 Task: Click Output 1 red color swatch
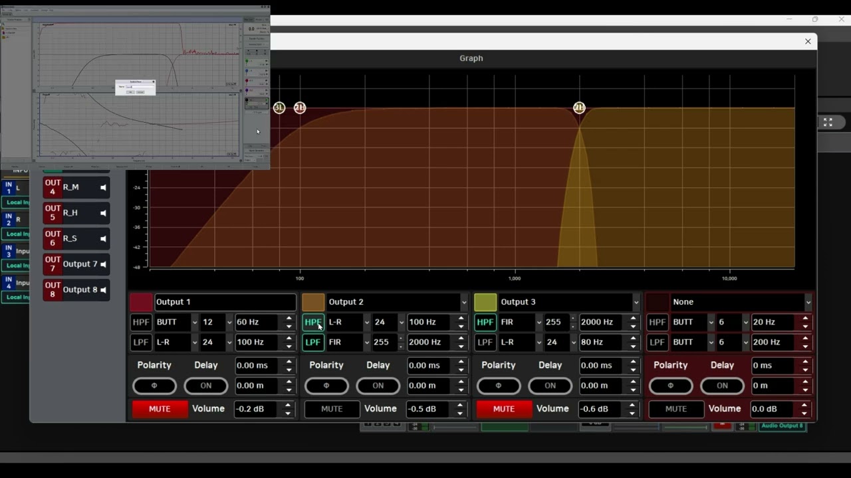tap(141, 302)
